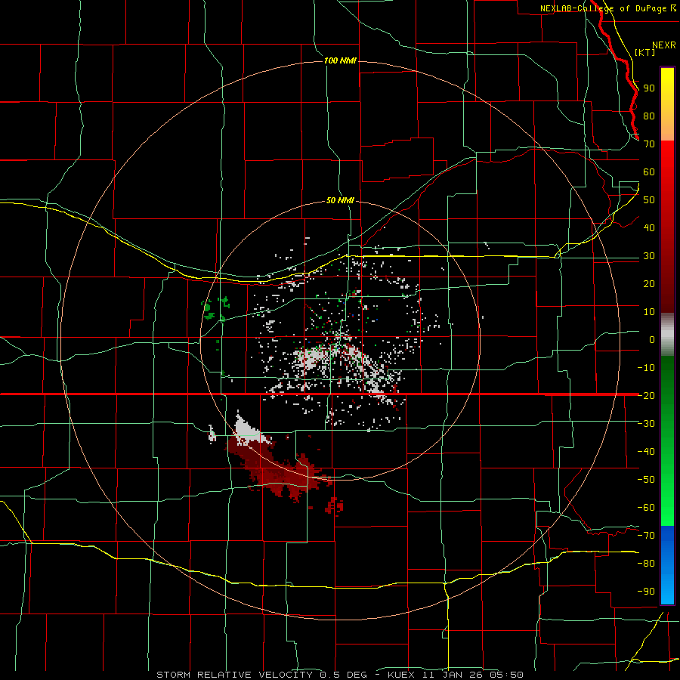The height and width of the screenshot is (680, 680).
Task: Click the 30 value on velocity scale
Action: click(649, 256)
